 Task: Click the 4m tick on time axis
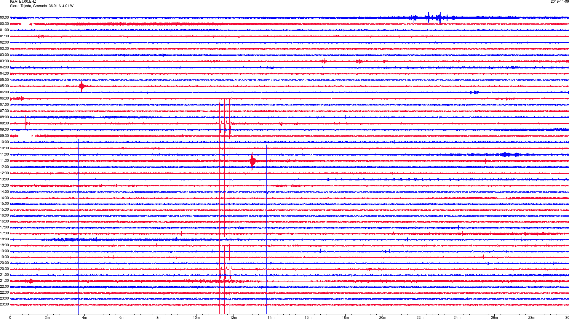pos(84,318)
